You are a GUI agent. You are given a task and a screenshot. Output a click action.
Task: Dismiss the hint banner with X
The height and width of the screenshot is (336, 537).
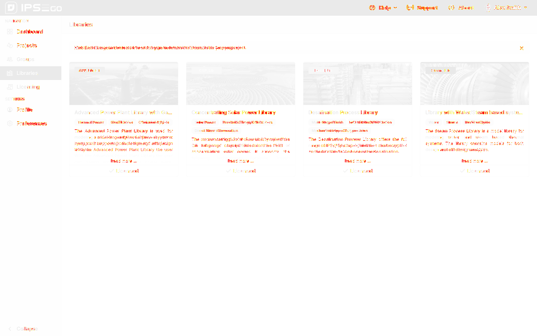pos(521,48)
